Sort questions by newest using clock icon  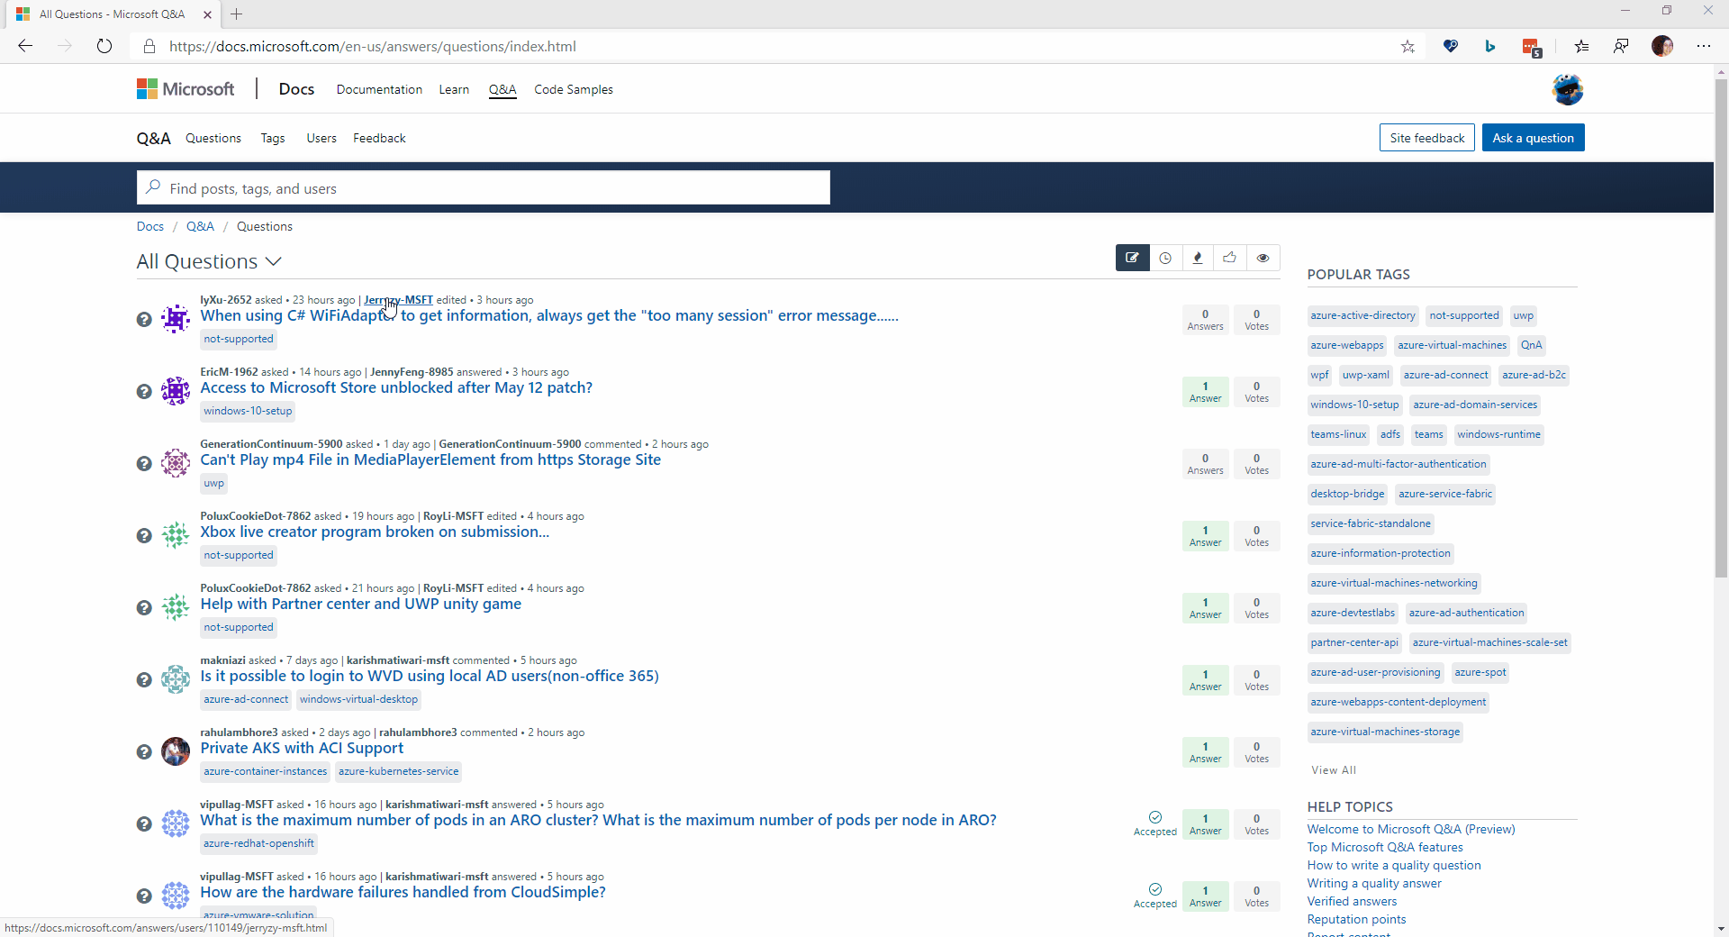(x=1165, y=258)
